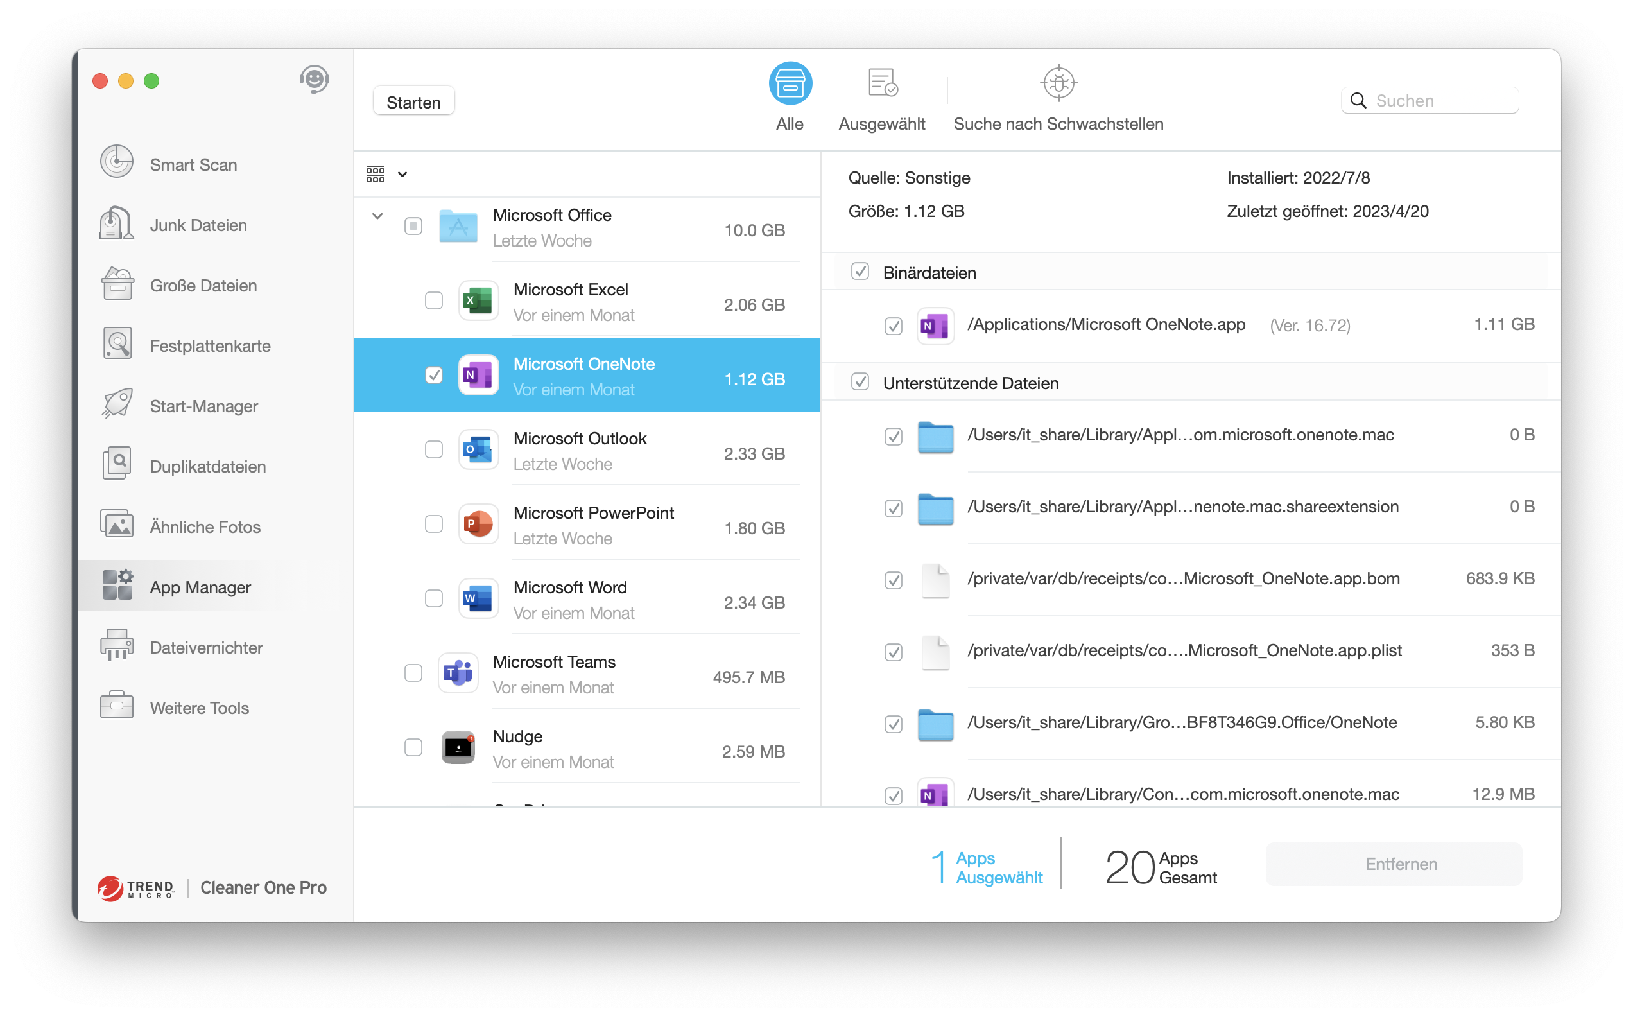Click Suche nach Schwachstellen bug icon
The image size is (1633, 1017).
pyautogui.click(x=1058, y=83)
